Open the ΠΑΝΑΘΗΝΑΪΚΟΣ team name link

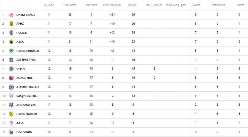click(x=28, y=51)
